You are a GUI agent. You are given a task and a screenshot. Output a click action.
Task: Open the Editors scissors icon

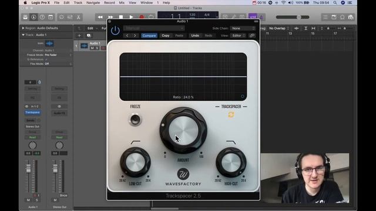(78, 17)
